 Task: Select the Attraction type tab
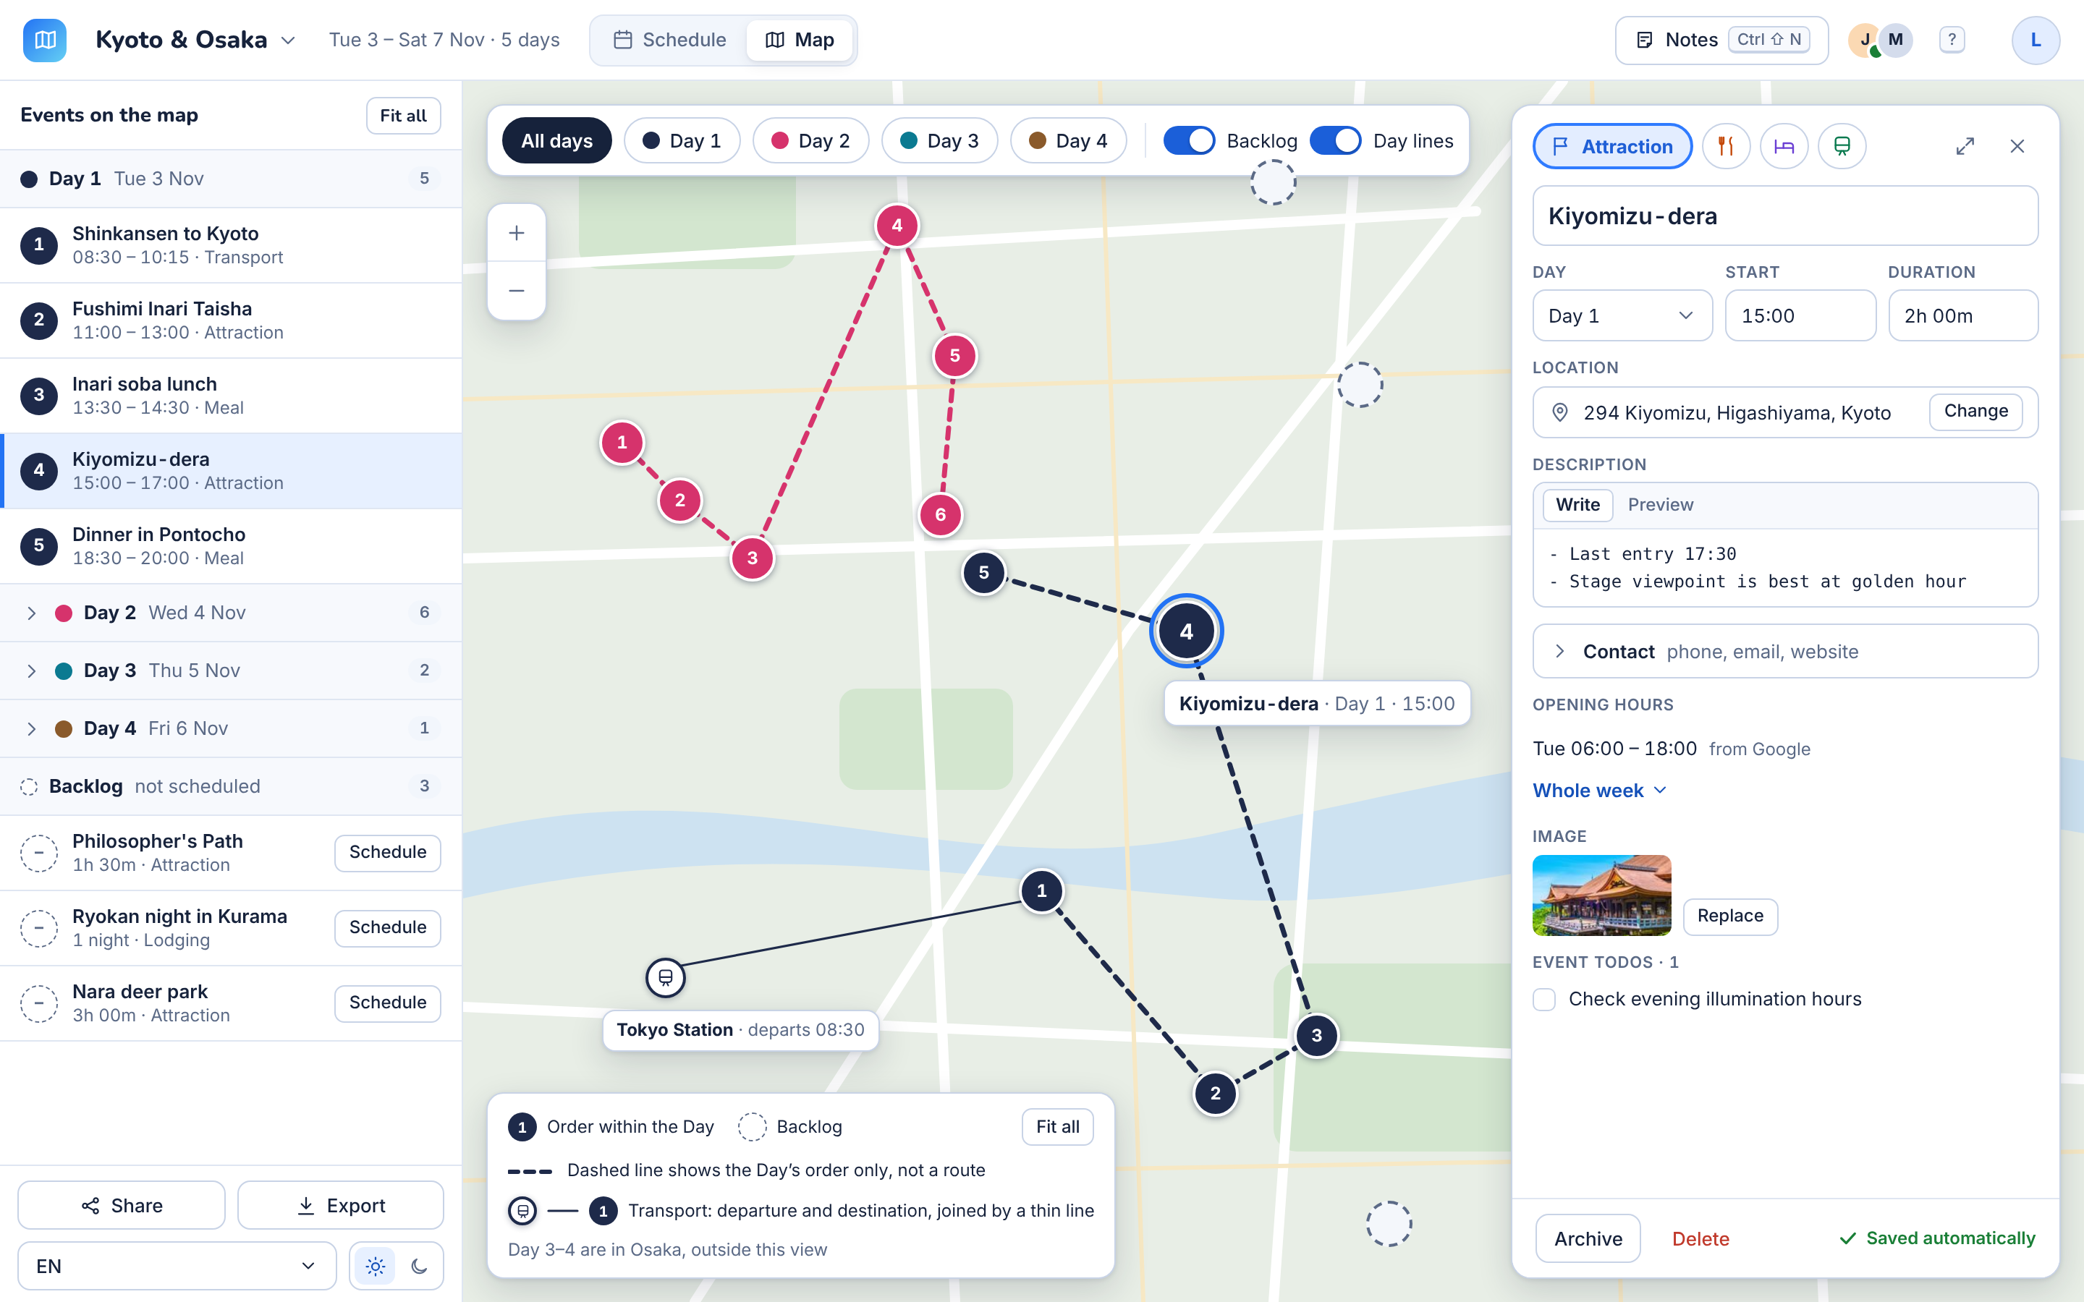coord(1612,146)
